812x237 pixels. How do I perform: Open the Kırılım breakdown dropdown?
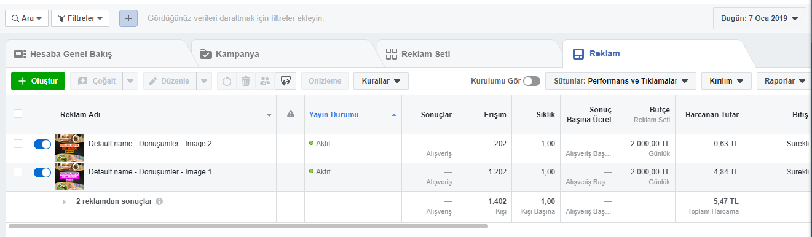(x=727, y=81)
